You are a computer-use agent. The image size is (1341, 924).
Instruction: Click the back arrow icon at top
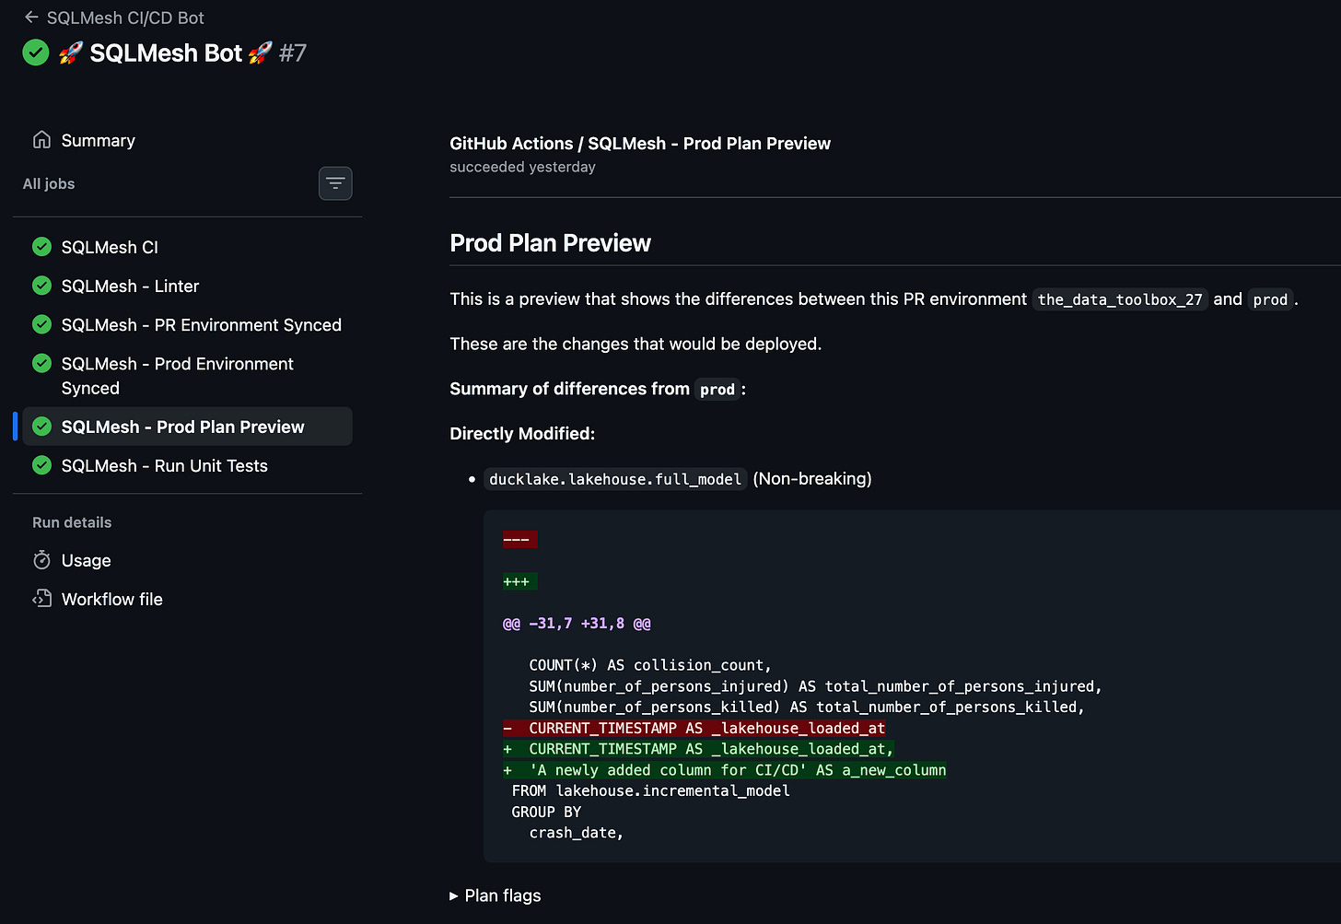pos(31,18)
